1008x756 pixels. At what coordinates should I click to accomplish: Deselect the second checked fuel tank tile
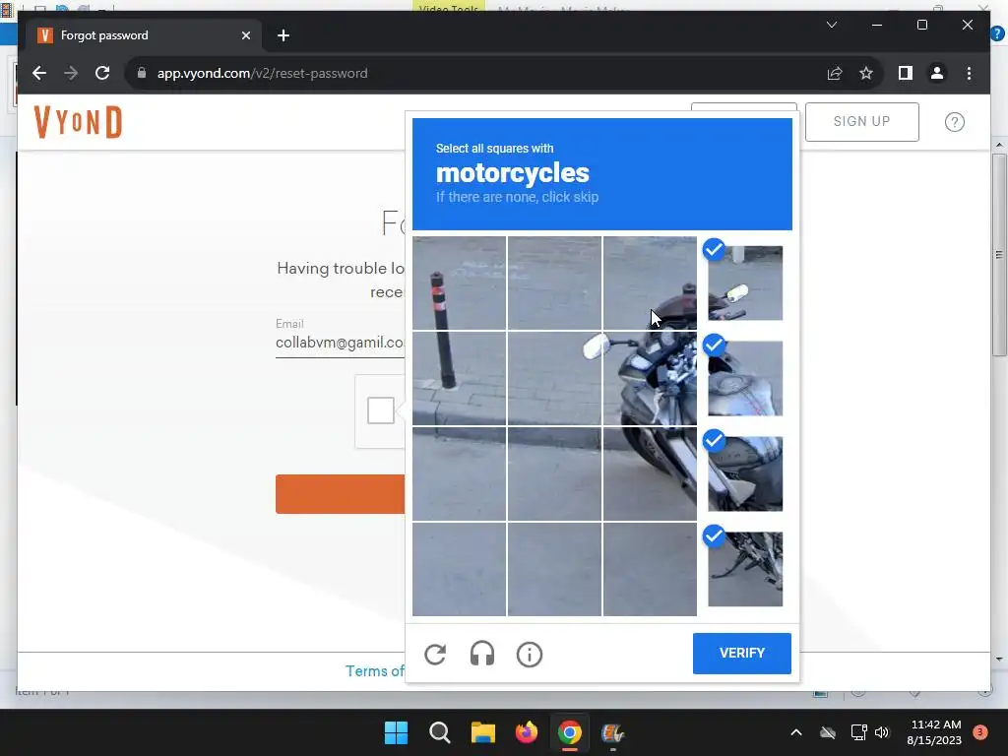point(745,378)
